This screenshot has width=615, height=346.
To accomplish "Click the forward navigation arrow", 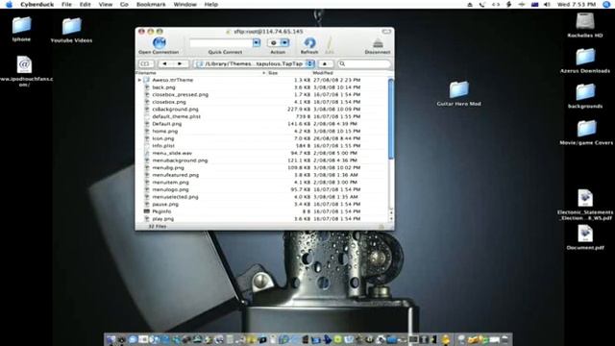I will [x=180, y=63].
